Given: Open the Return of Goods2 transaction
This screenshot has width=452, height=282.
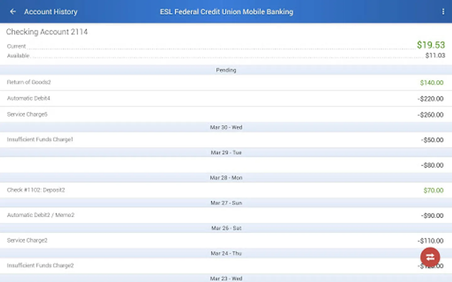Looking at the screenshot, I should pyautogui.click(x=226, y=82).
